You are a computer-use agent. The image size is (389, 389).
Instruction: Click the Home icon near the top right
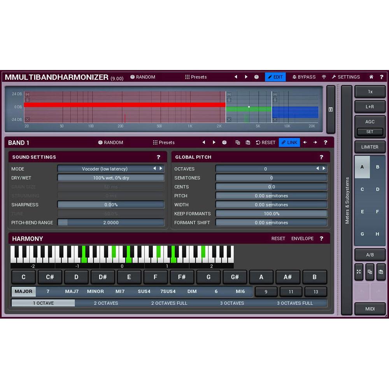click(x=371, y=77)
